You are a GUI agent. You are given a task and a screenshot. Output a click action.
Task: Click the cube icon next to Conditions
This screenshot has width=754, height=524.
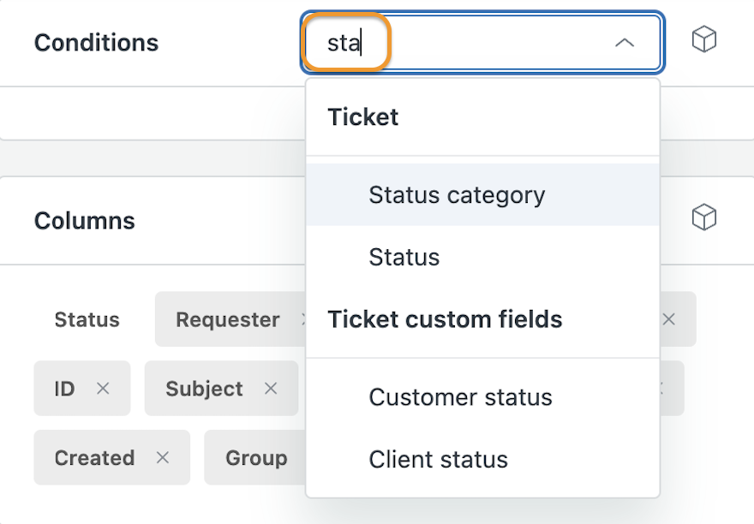tap(704, 39)
